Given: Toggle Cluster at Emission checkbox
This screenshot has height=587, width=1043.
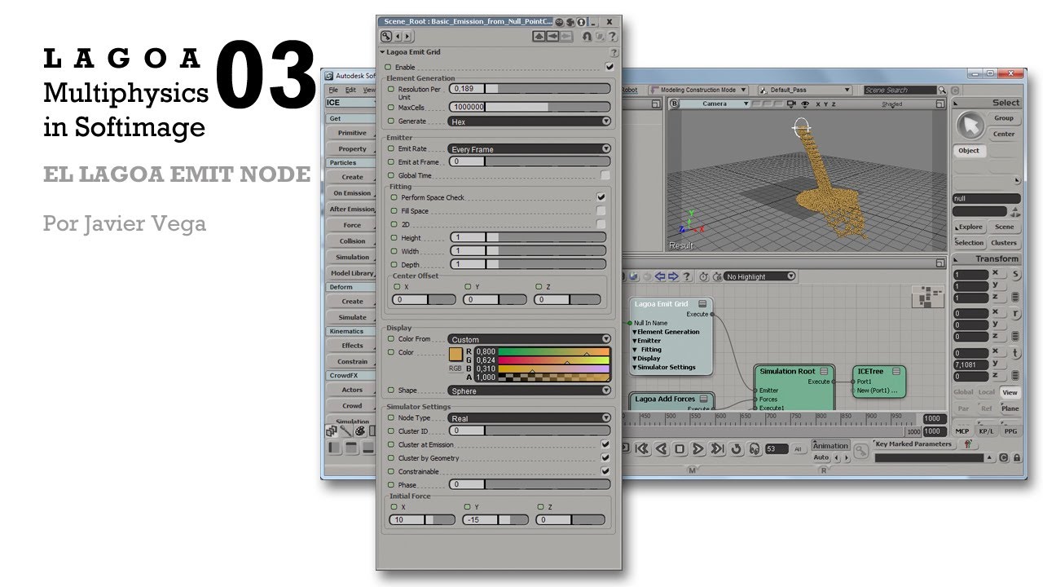Looking at the screenshot, I should pos(605,444).
